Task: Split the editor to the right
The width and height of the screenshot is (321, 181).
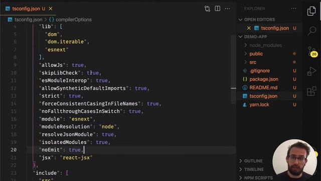Action: click(x=217, y=9)
